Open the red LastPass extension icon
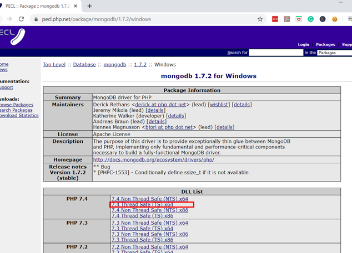 (275, 19)
